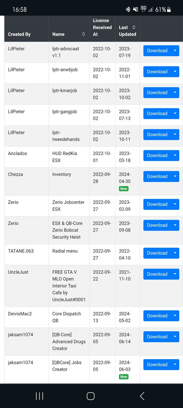Open the recent apps navigation icon
The image size is (183, 408).
(39, 396)
